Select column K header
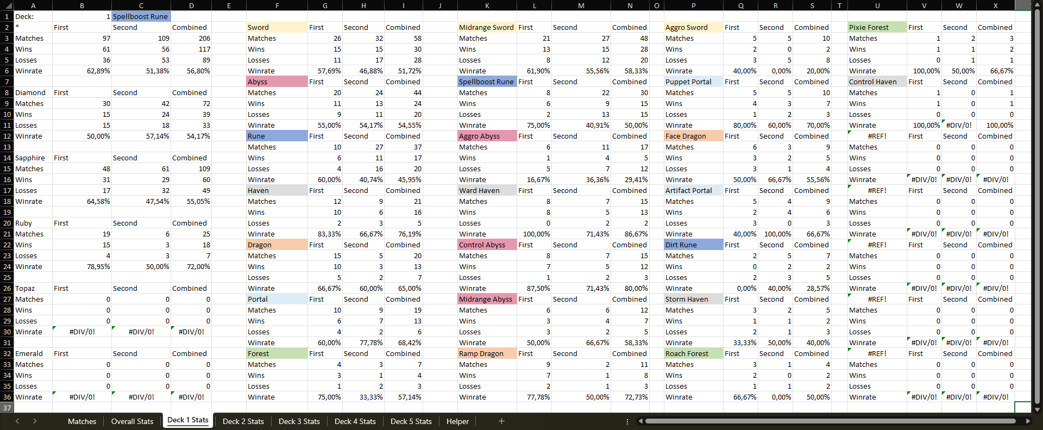Image resolution: width=1043 pixels, height=430 pixels. [487, 5]
